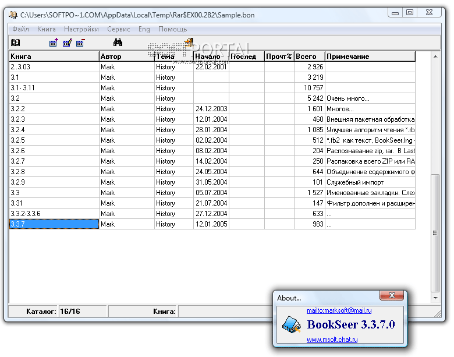454x357 pixels.
Task: Select book row 3.1- 3.11
Action: pos(212,88)
